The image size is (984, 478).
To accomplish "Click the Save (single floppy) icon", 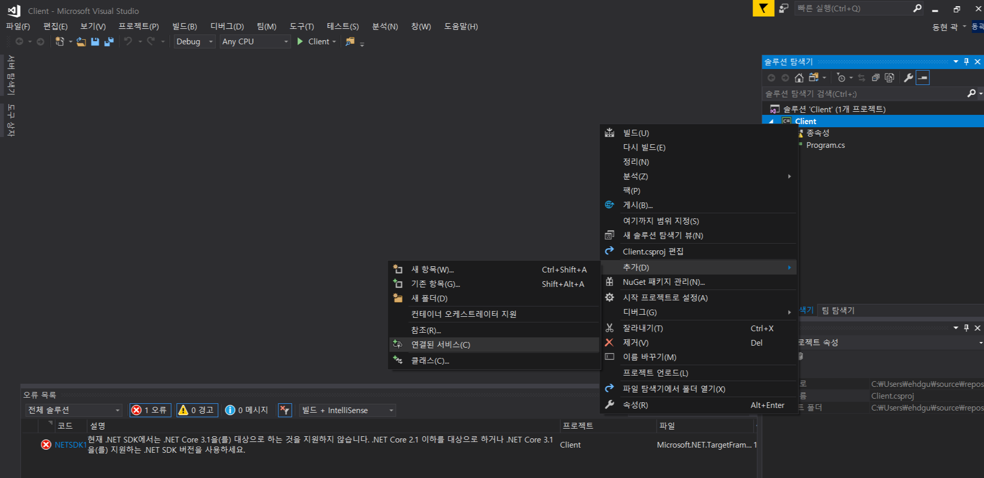I will [x=95, y=42].
